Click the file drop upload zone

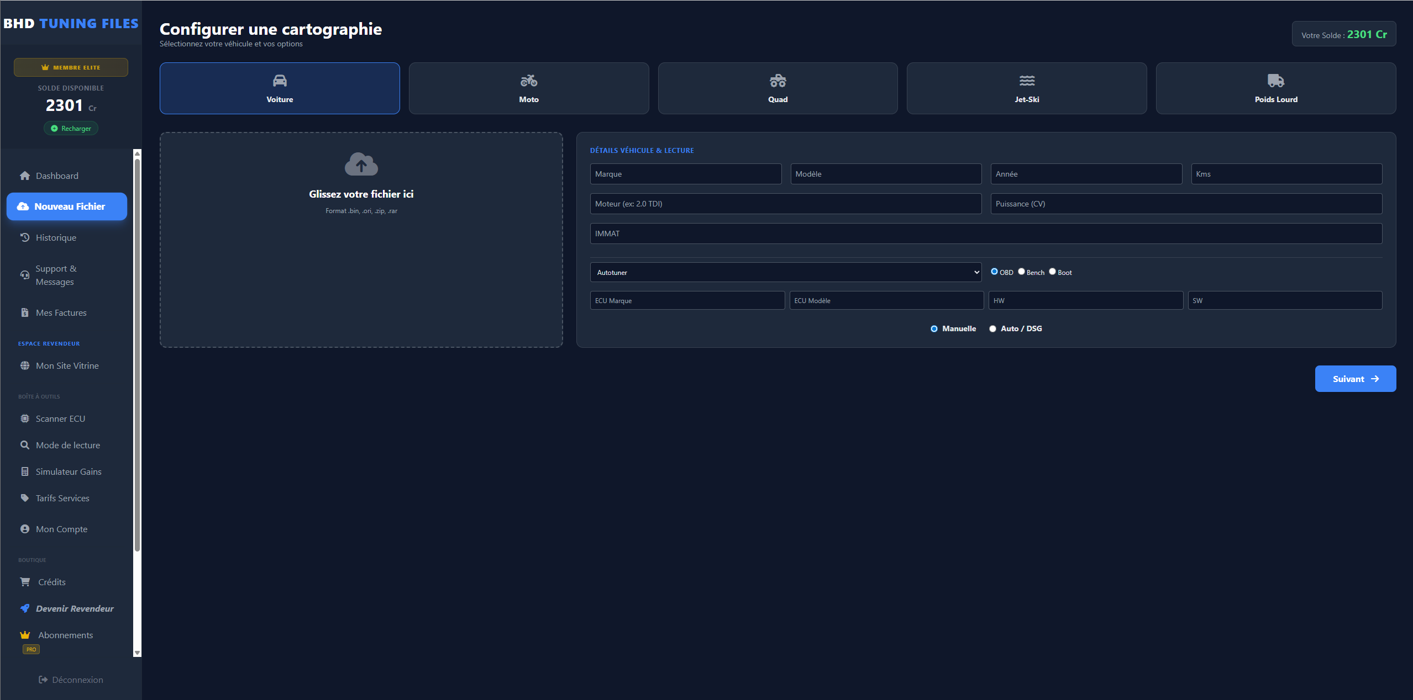pos(361,240)
